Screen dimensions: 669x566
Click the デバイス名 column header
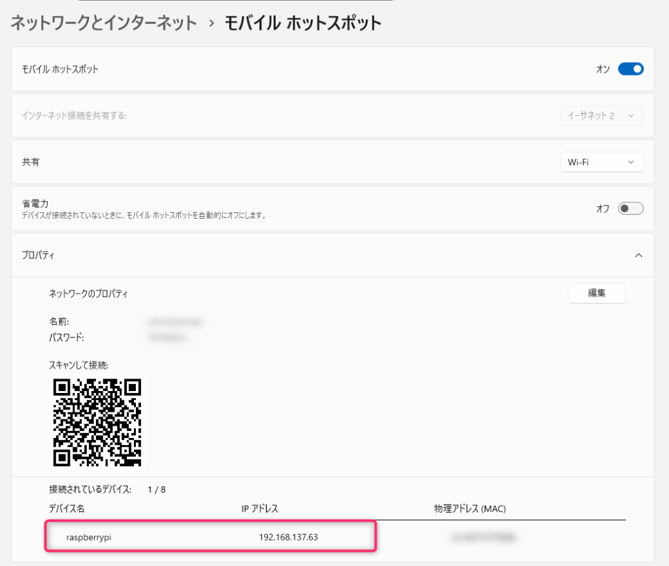[67, 509]
